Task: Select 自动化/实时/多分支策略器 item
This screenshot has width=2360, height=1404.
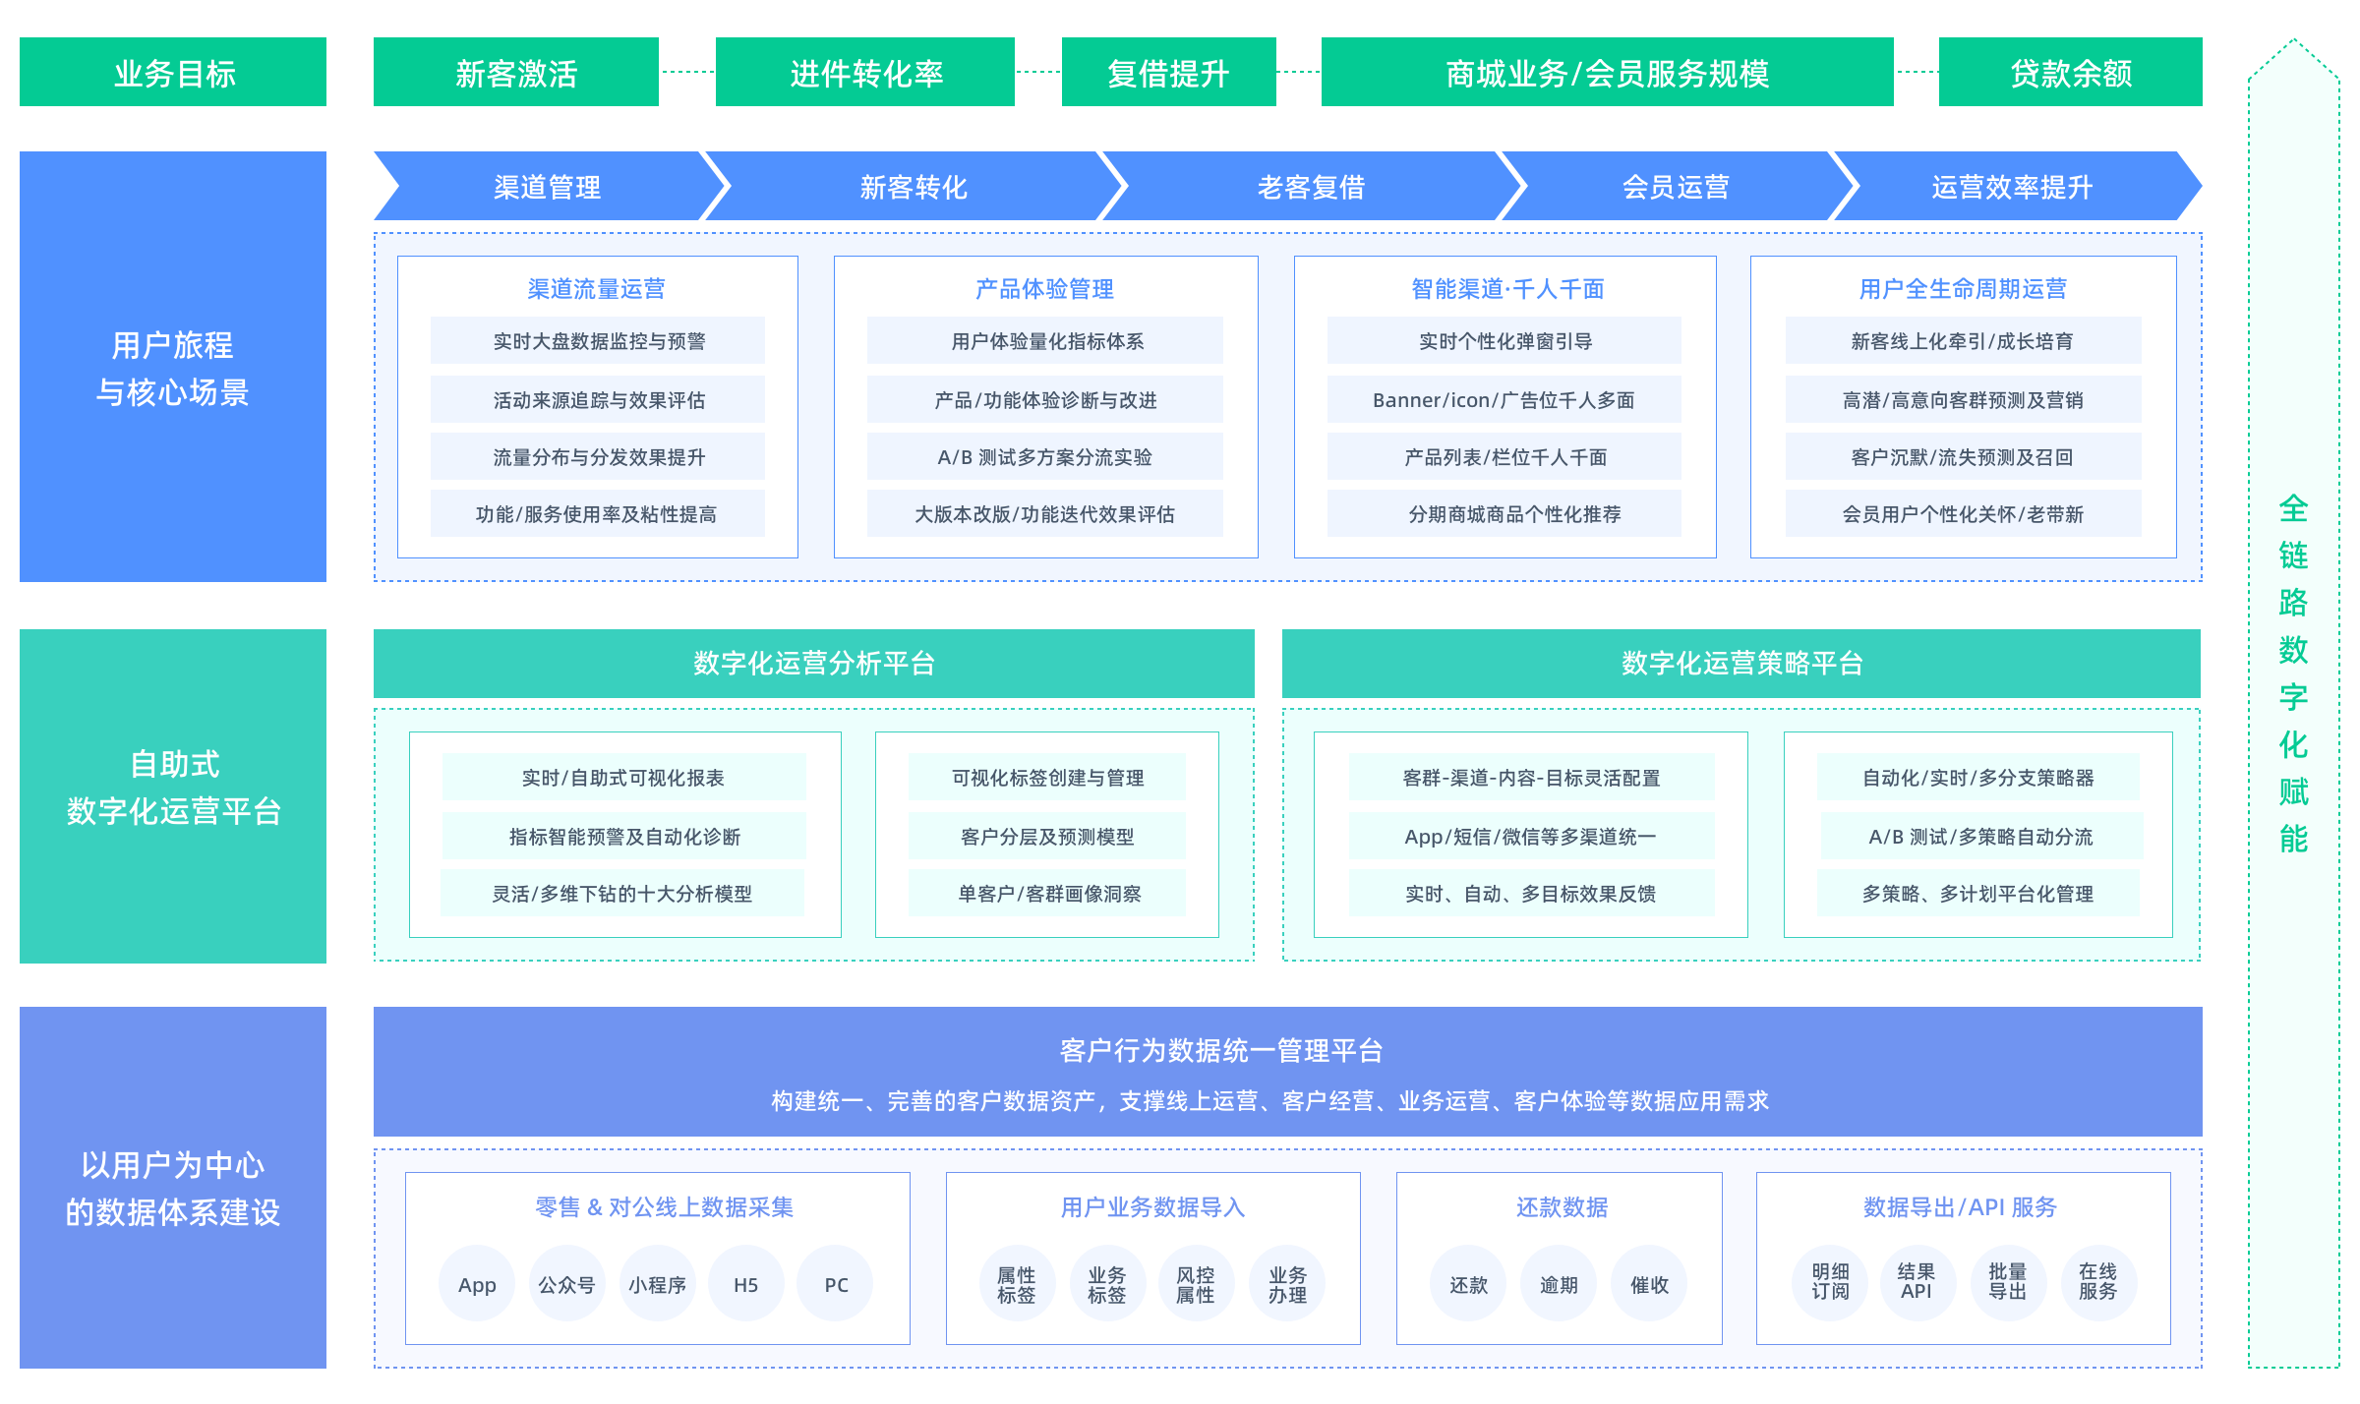Action: click(x=1978, y=777)
